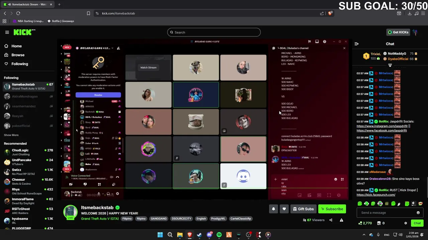Open the channel shop icon
Screen dimensions: 428x240
[379, 223]
